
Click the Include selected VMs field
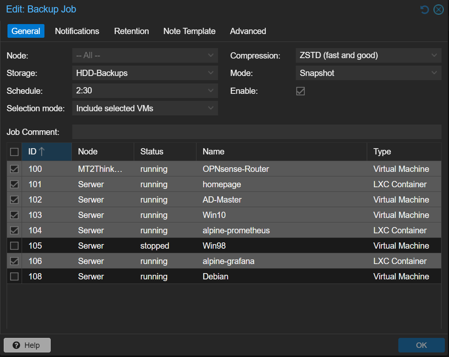145,108
